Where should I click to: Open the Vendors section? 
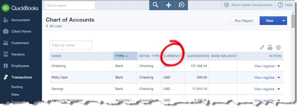(x=18, y=54)
